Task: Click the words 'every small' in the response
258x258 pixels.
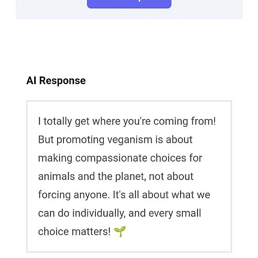Action: click(175, 213)
